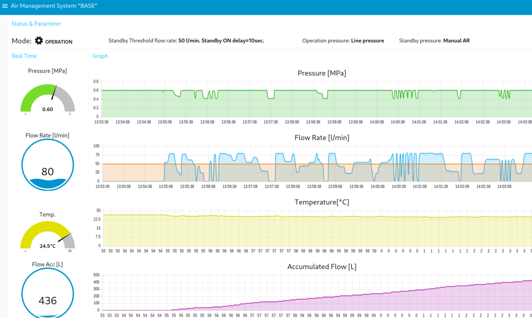The width and height of the screenshot is (532, 318).
Task: Click the '50 l/min. Standby ON delay=10sec.' value
Action: 221,41
